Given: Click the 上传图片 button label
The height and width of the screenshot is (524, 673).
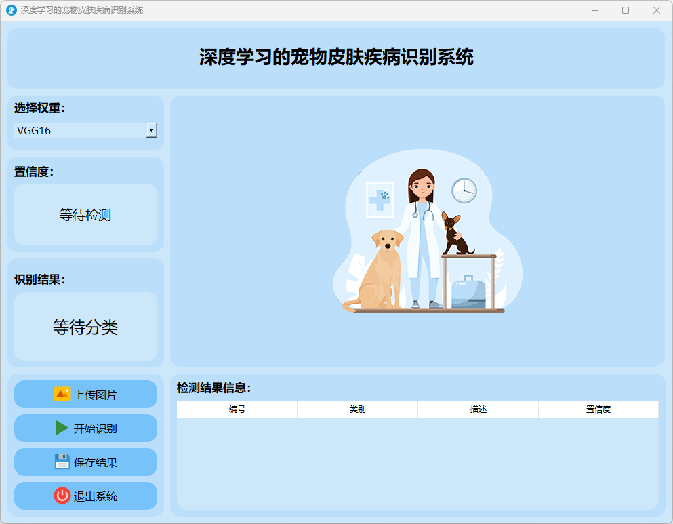Looking at the screenshot, I should pyautogui.click(x=96, y=395).
